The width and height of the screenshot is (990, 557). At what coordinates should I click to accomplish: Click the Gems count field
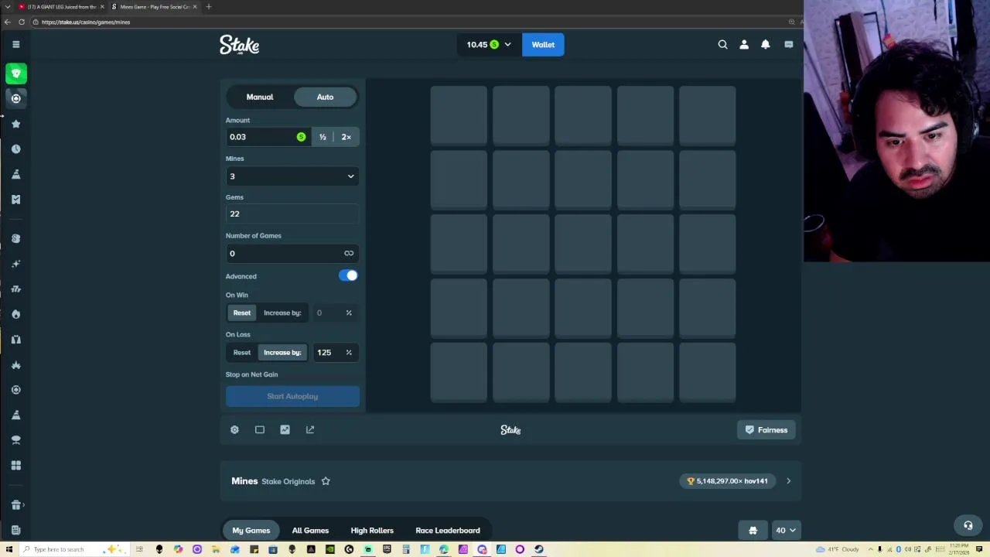[292, 214]
